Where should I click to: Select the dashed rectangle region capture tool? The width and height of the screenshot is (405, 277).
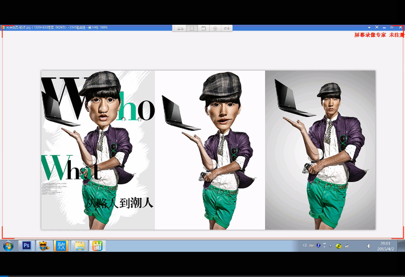(x=192, y=29)
